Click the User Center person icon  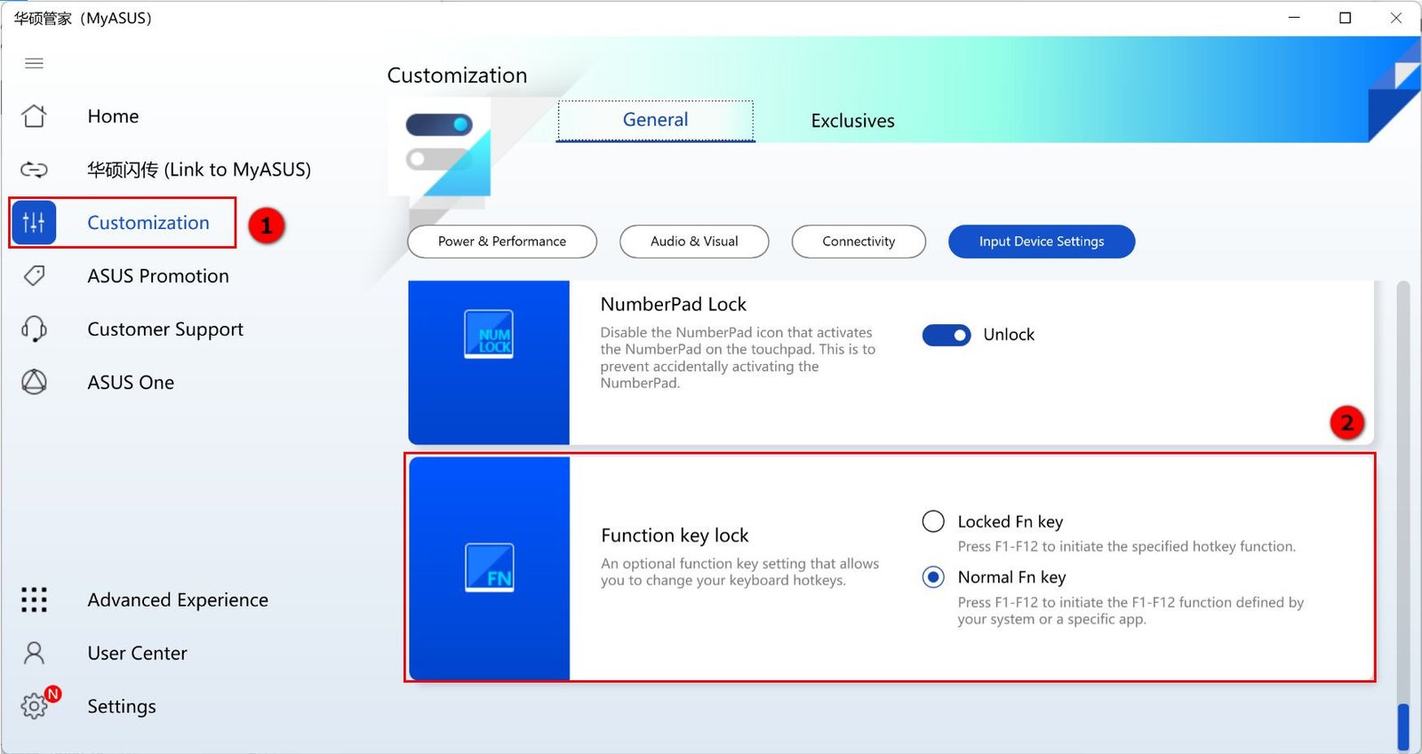tap(34, 654)
